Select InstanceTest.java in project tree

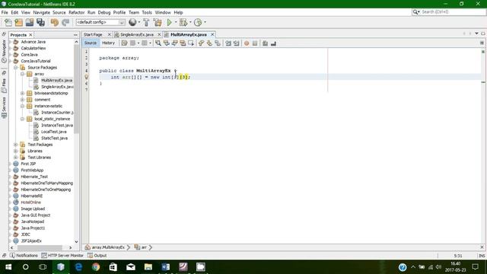(x=57, y=125)
